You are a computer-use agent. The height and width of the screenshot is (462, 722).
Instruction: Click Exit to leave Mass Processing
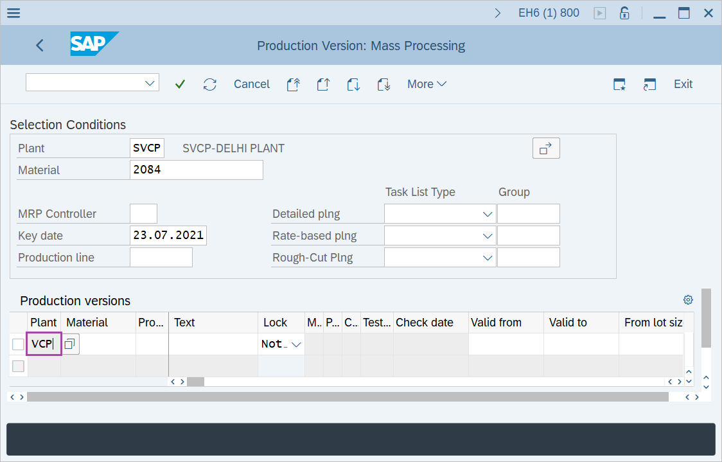click(683, 84)
